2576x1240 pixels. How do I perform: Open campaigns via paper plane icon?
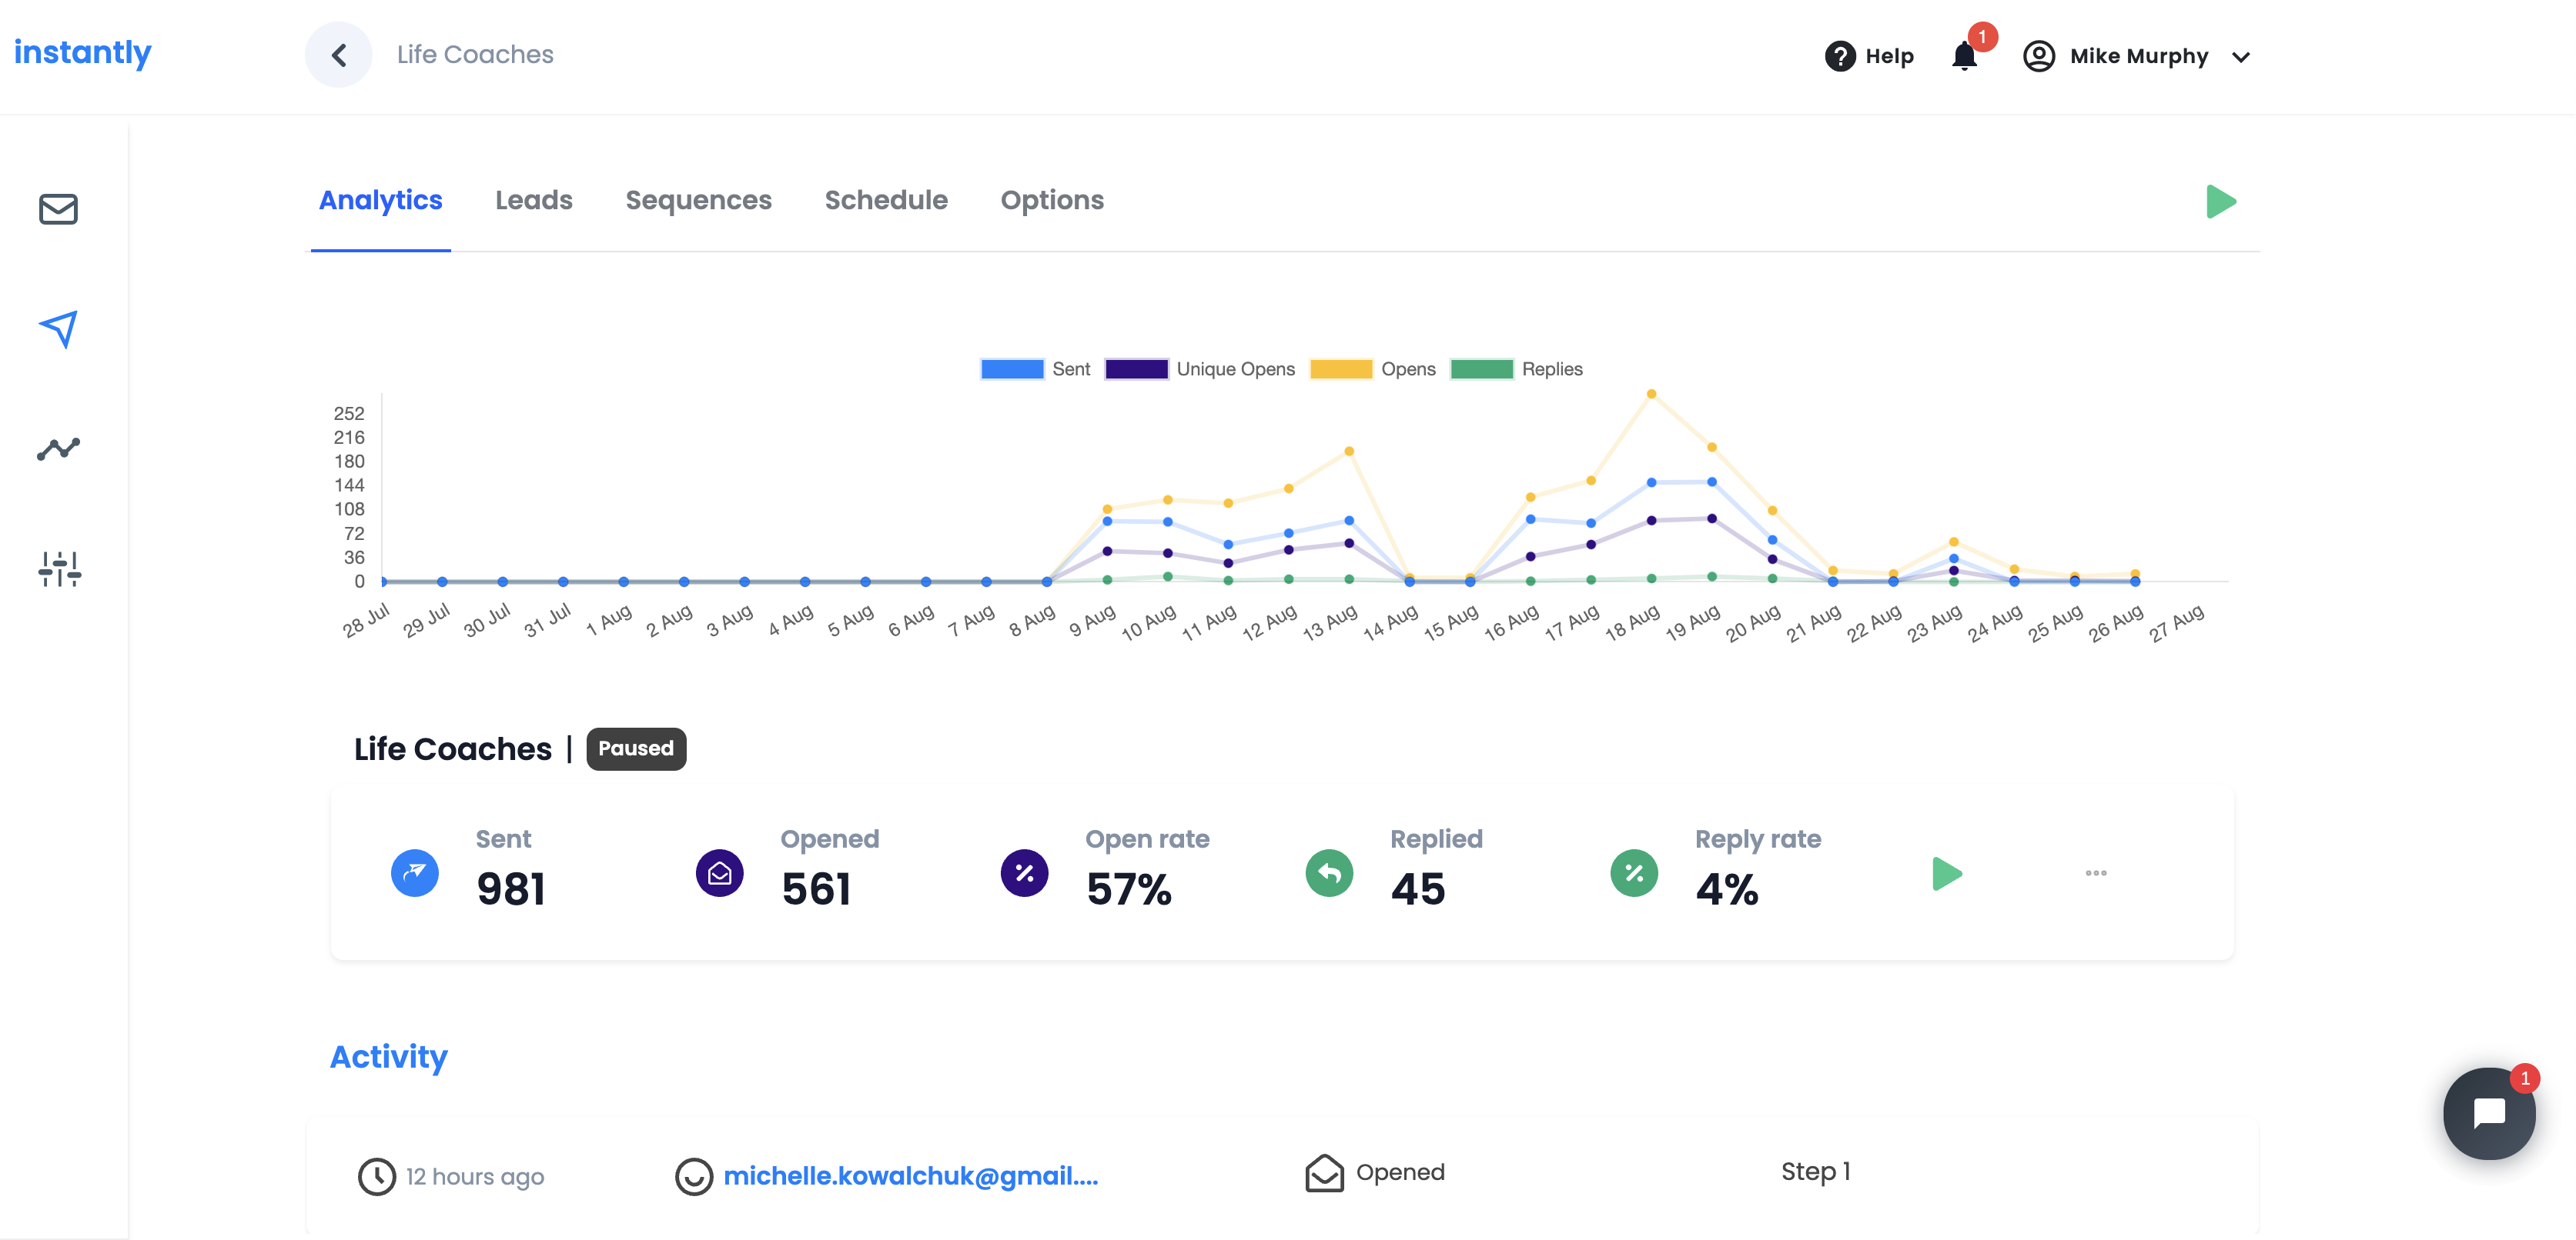pyautogui.click(x=58, y=328)
